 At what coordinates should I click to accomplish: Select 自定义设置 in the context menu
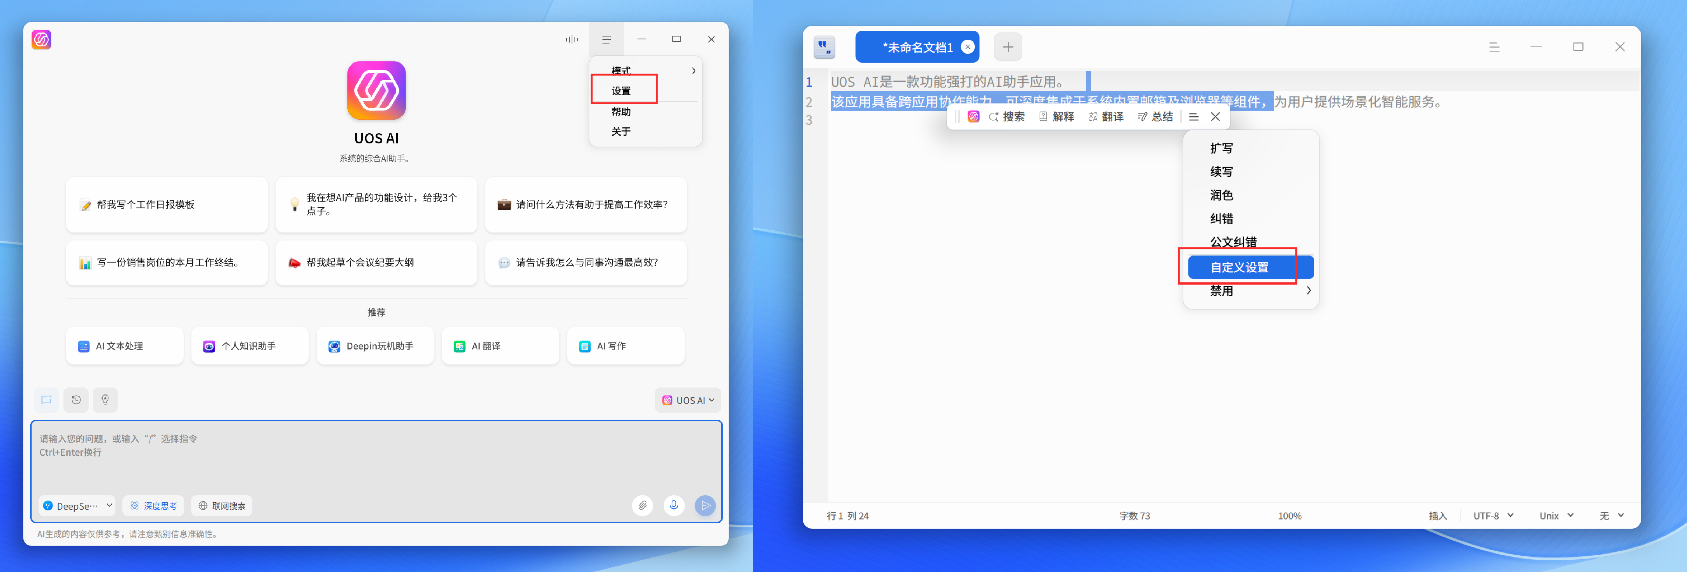[x=1250, y=267]
